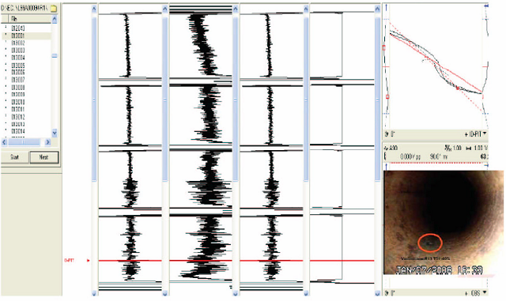Viewport: 506px width, 301px height.
Task: Click the rotation icon beside OBS label
Action: point(387,293)
